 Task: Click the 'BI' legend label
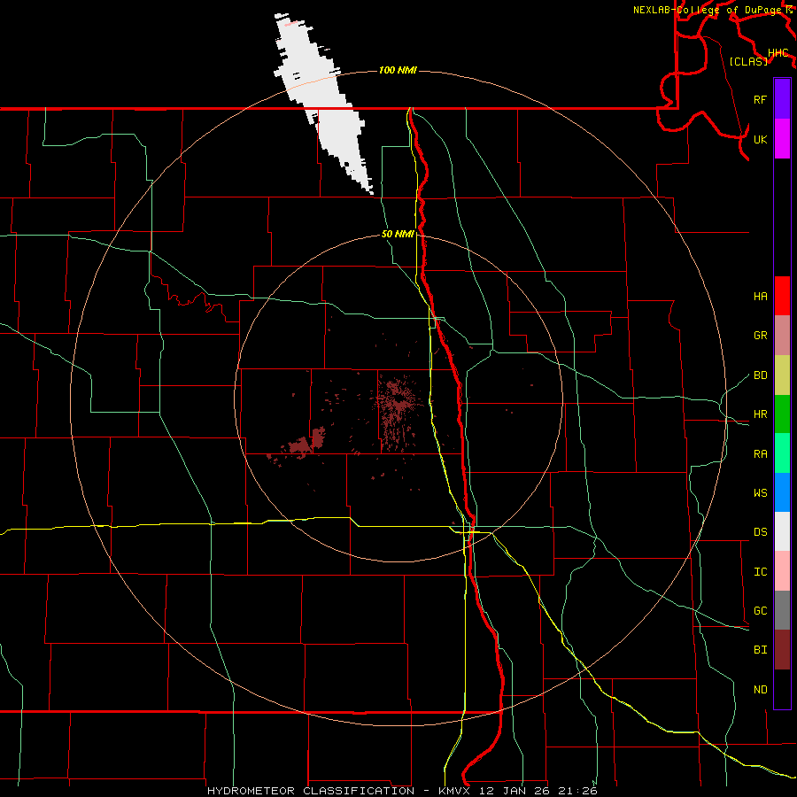[x=760, y=650]
